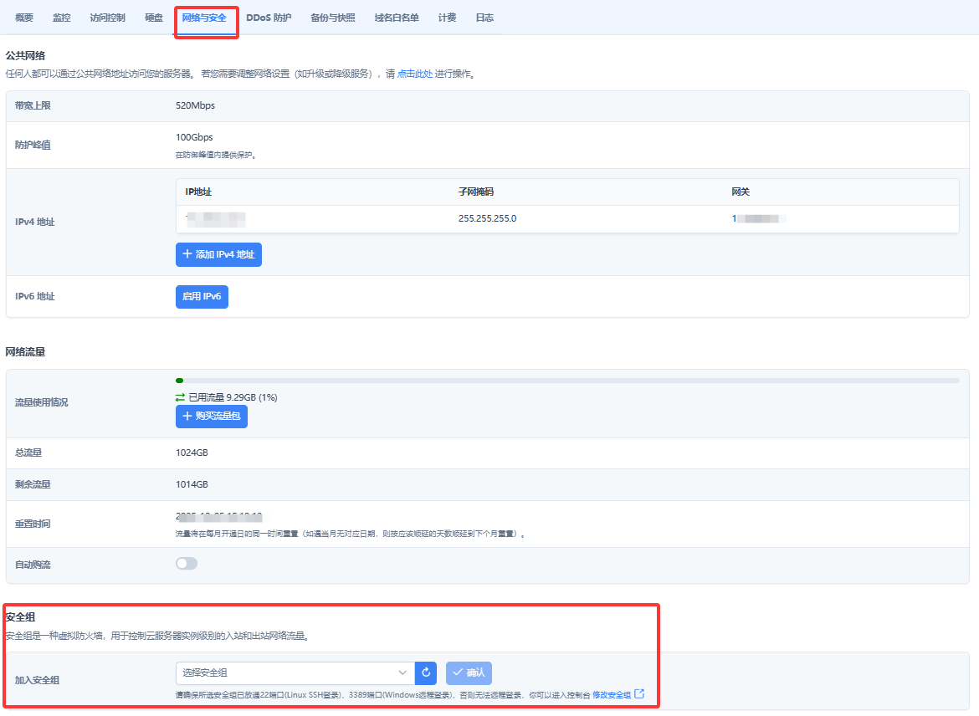The height and width of the screenshot is (716, 979).
Task: Open the 监控 tab
Action: (62, 18)
